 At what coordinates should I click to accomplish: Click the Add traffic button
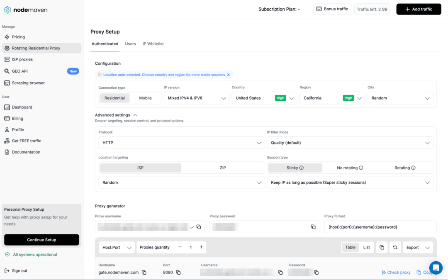tap(419, 9)
